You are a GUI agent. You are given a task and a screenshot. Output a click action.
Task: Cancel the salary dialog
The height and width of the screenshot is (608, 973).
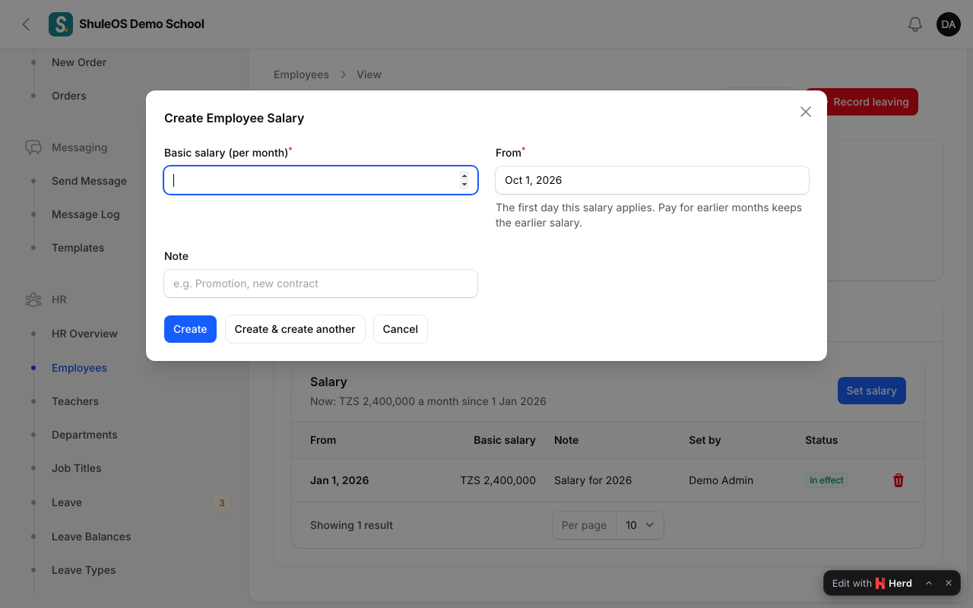point(401,329)
